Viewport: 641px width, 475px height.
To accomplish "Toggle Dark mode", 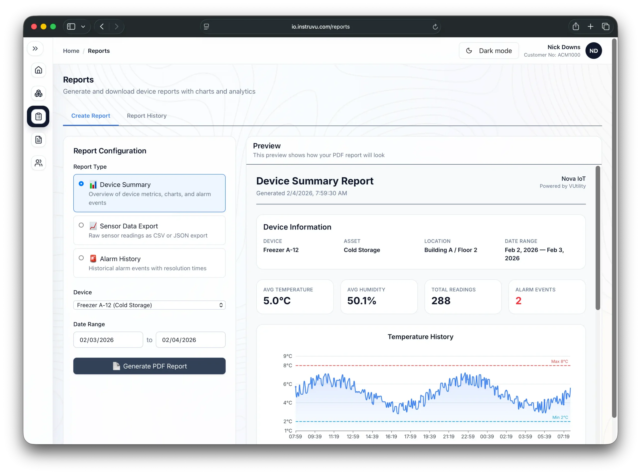I will coord(489,51).
